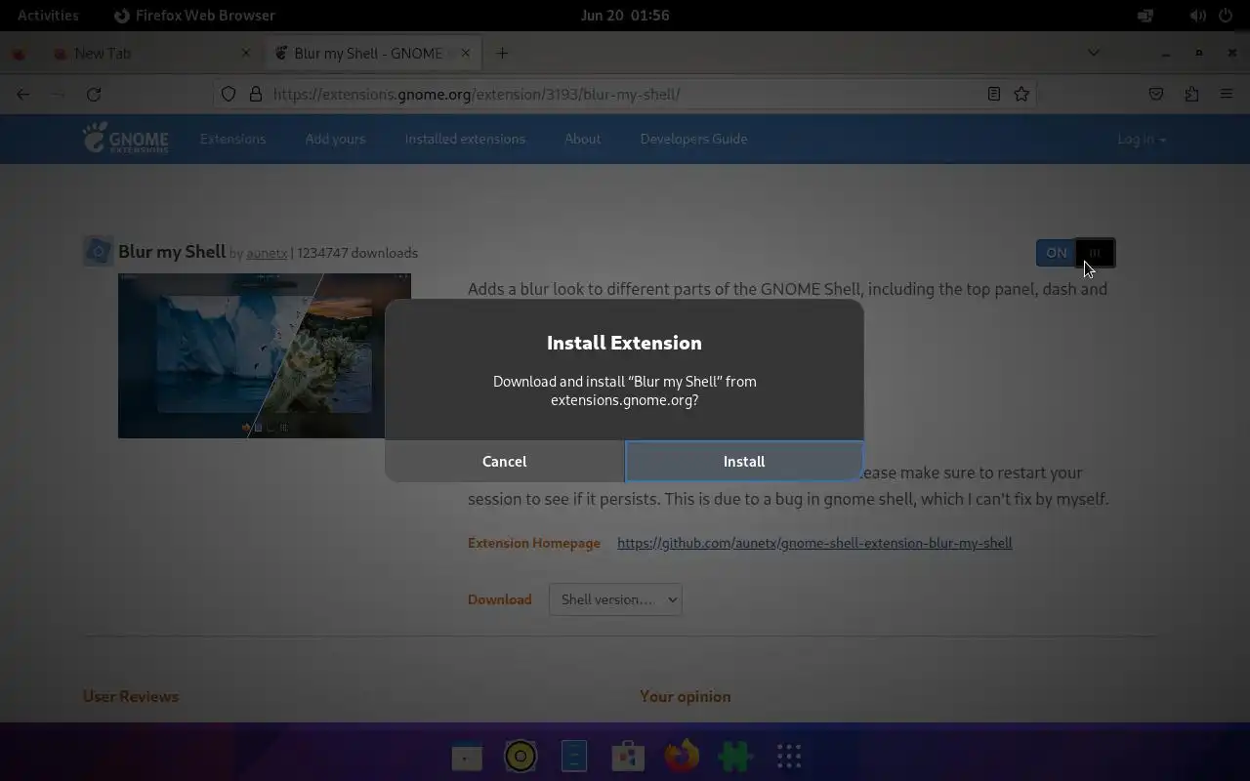Screen dimensions: 1250x781
Task: Open the Shell version dropdown
Action: click(x=615, y=599)
